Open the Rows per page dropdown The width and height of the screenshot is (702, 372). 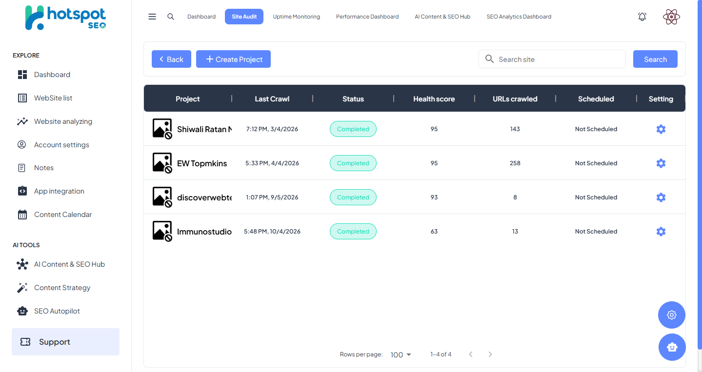401,354
